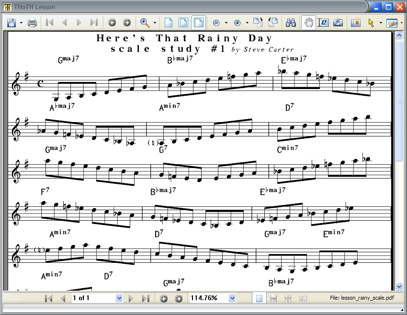
Task: Open the Zoom Out dropdown arrow
Action: pyautogui.click(x=226, y=23)
